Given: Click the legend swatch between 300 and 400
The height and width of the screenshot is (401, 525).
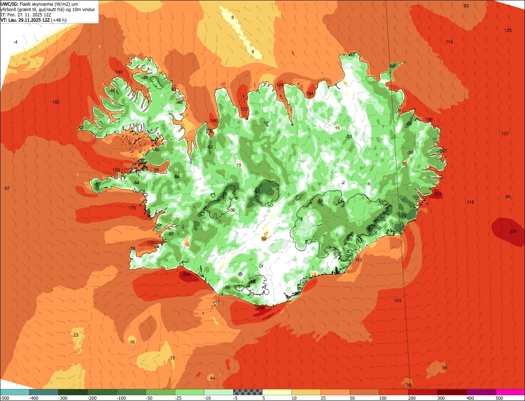Looking at the screenshot, I should (x=452, y=392).
